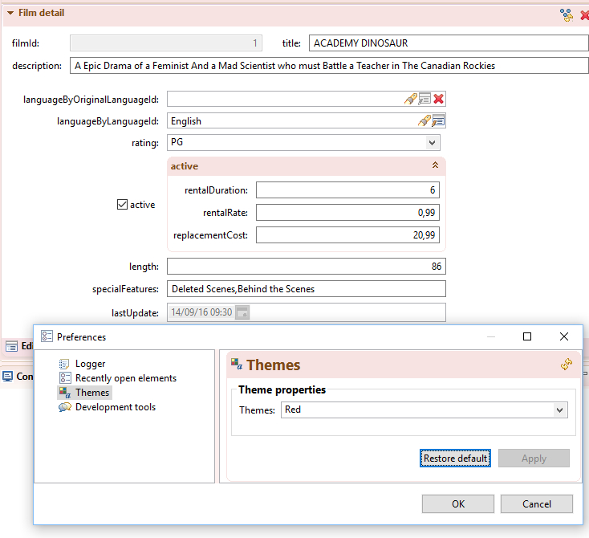Open the rating dropdown showing PG
Viewport: 589px width, 538px height.
(x=433, y=143)
